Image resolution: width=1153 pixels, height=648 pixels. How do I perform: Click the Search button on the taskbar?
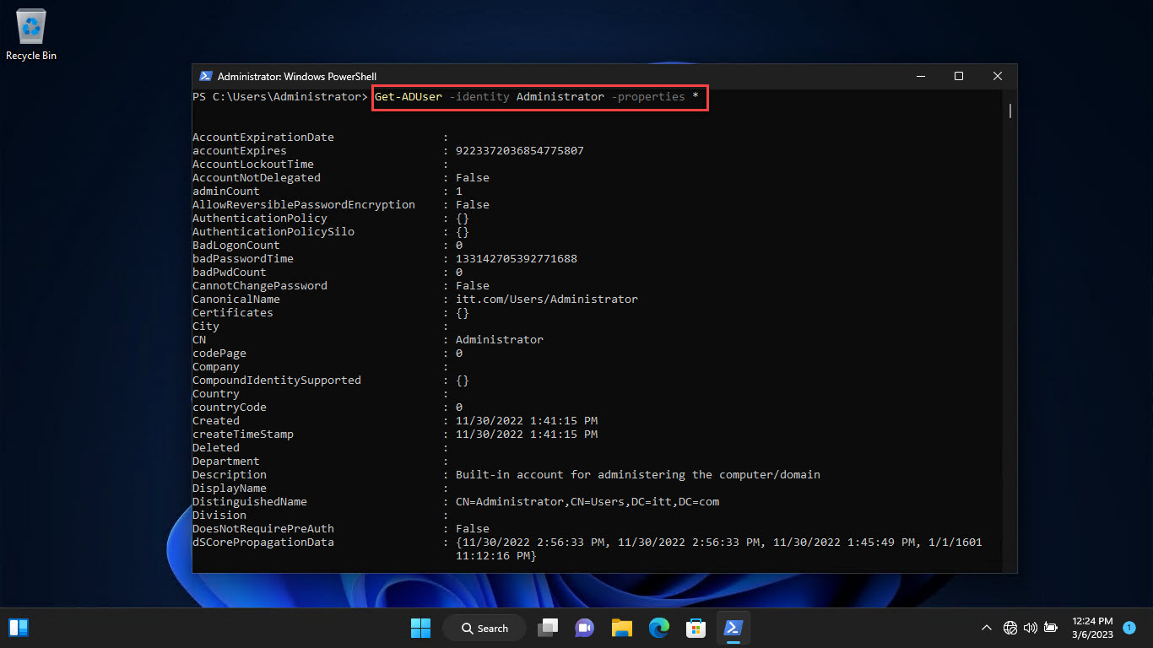[x=484, y=628]
